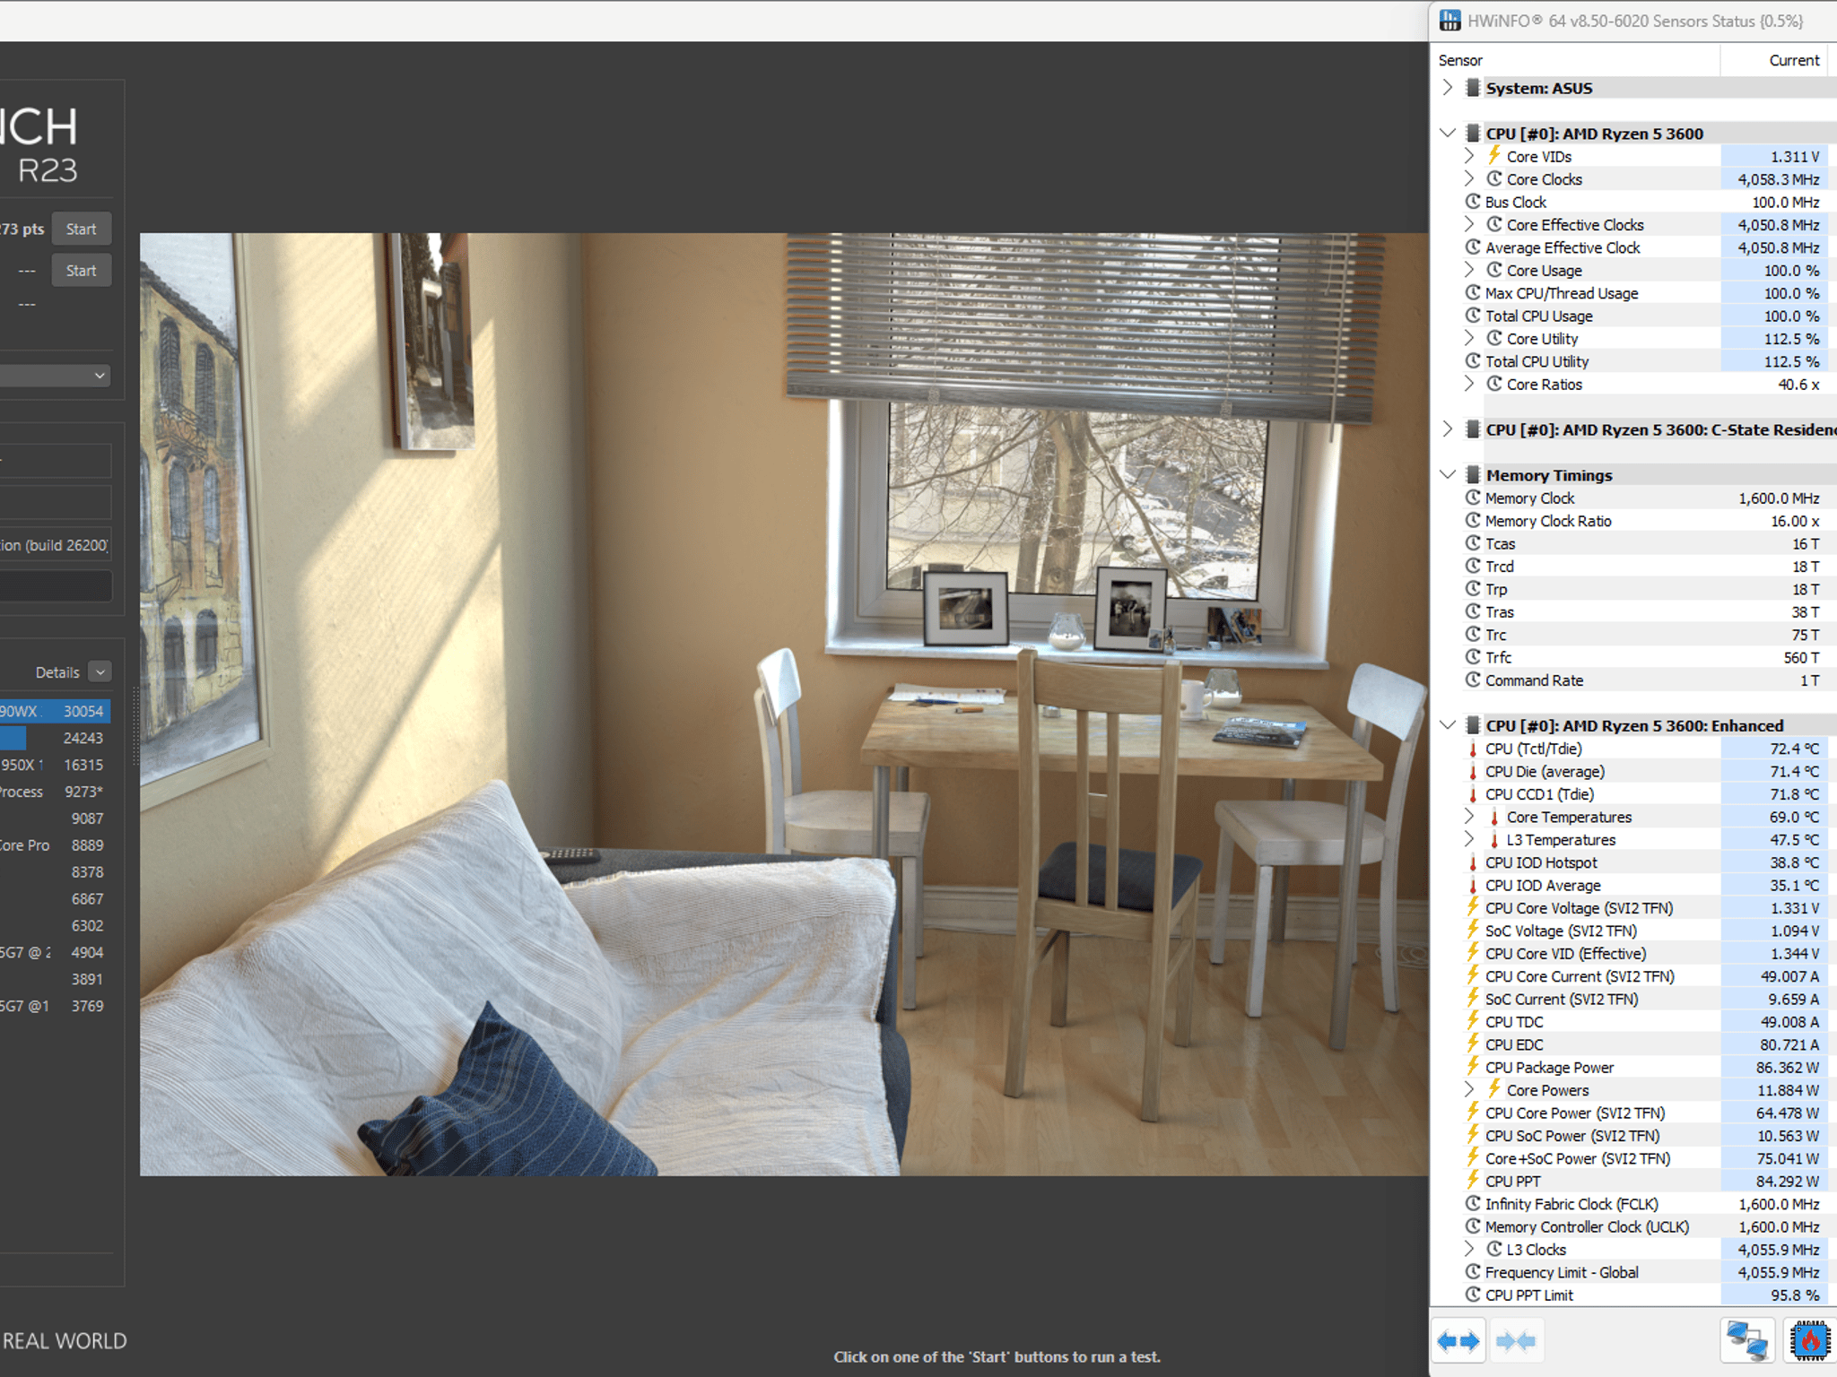Expand the C-State Residency sensor group
Viewport: 1837px width, 1377px height.
coord(1447,429)
